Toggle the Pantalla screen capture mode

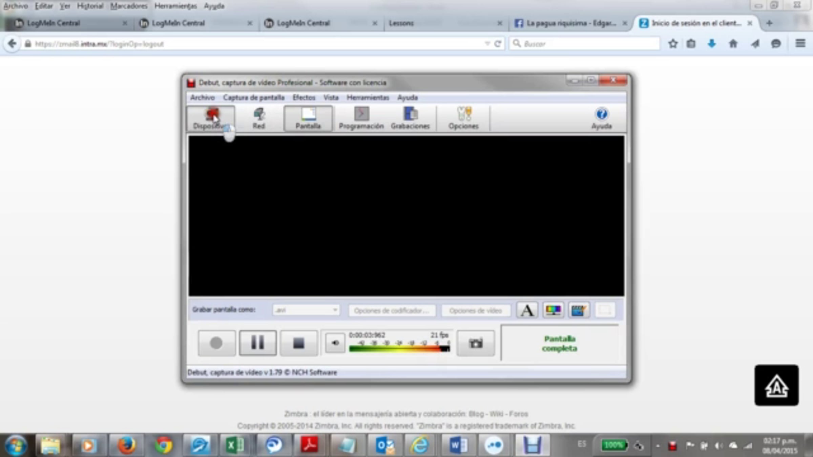(x=308, y=118)
